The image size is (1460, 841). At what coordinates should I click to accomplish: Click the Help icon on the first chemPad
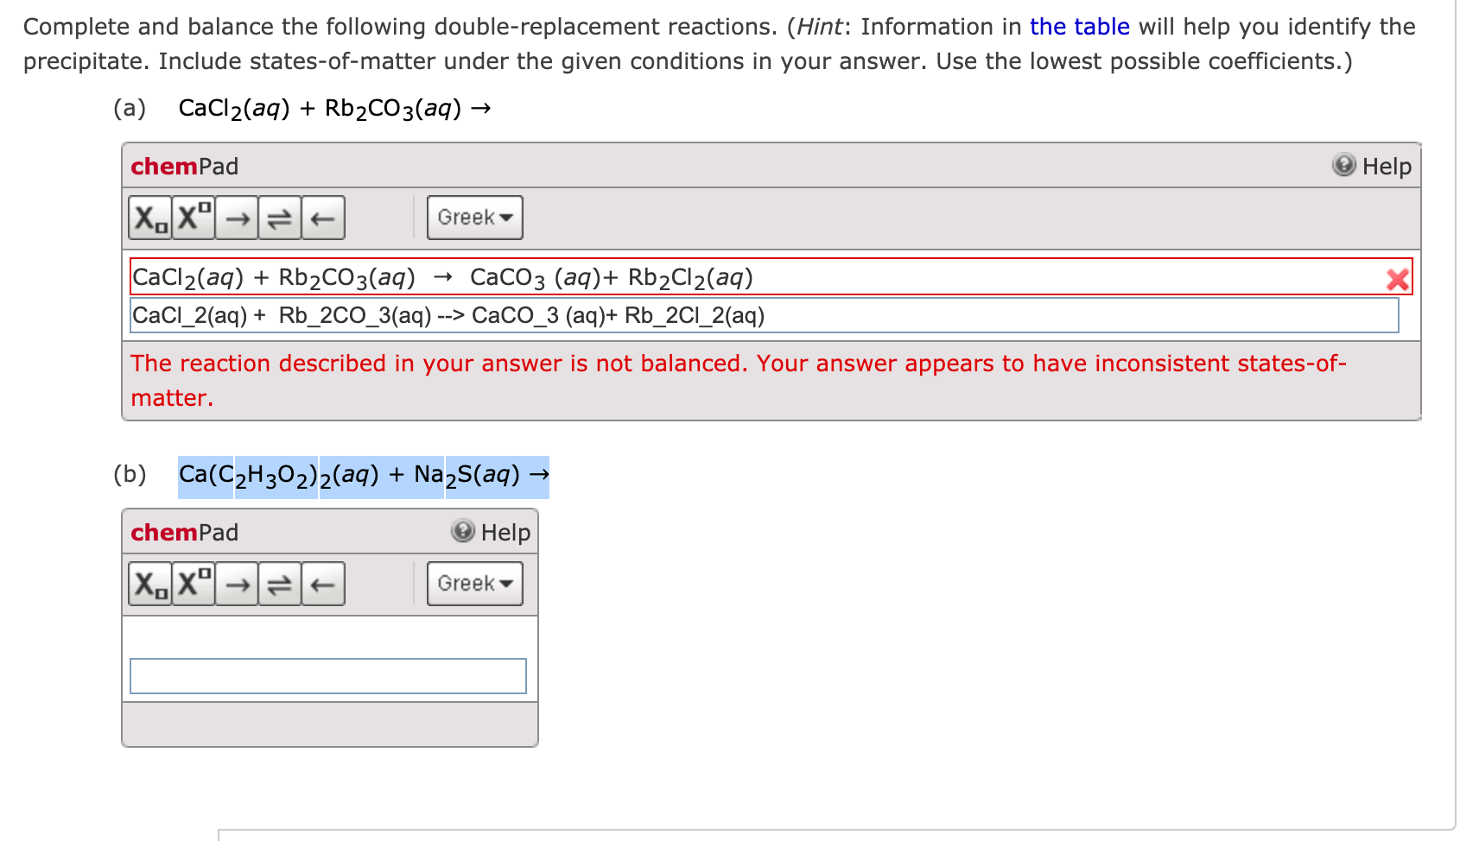[x=1344, y=166]
